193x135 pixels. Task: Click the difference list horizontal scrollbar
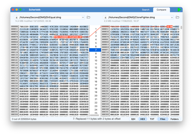coord(94,115)
